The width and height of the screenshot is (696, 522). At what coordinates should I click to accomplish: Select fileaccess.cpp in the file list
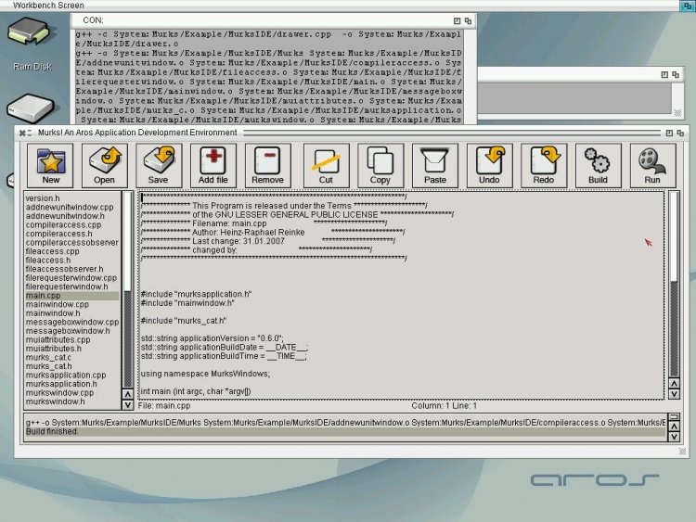coord(71,251)
